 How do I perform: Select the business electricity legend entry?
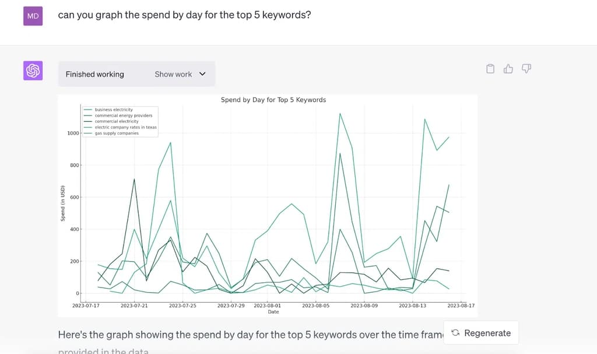[114, 109]
